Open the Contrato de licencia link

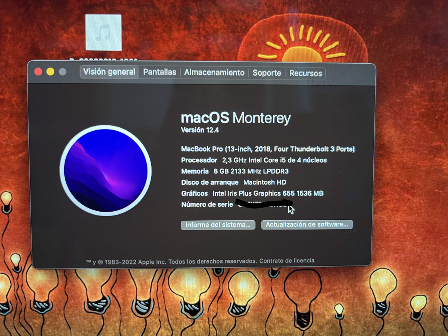click(287, 261)
